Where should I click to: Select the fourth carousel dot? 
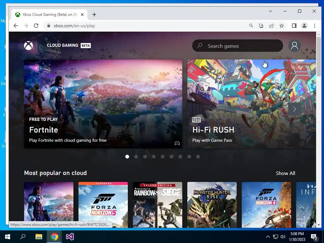pyautogui.click(x=154, y=157)
